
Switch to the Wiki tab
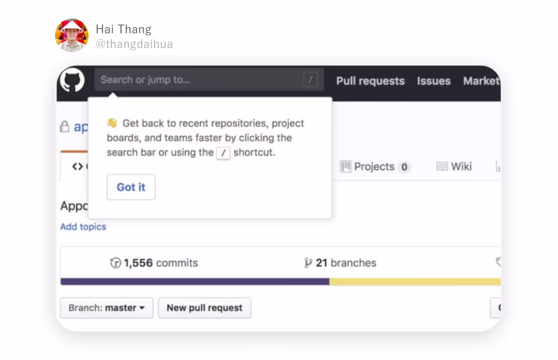(x=461, y=166)
